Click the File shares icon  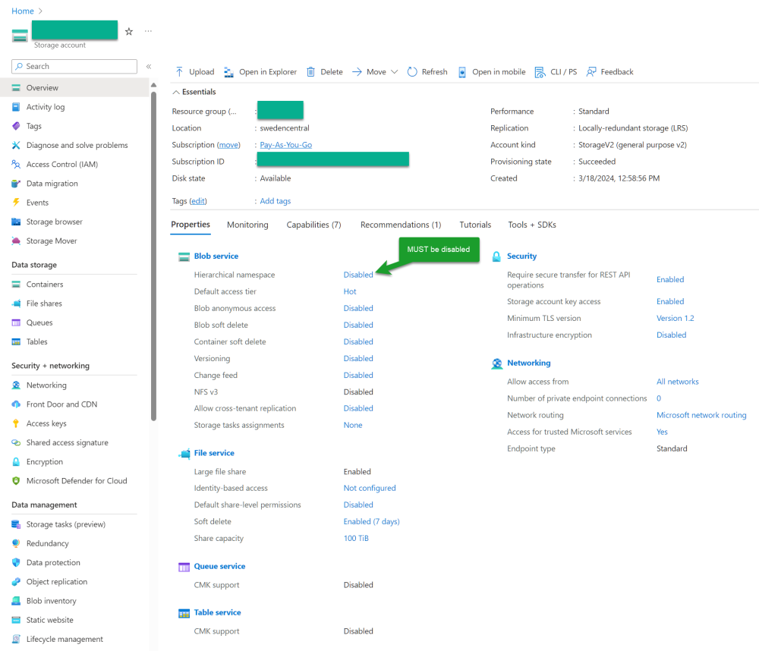pyautogui.click(x=16, y=303)
